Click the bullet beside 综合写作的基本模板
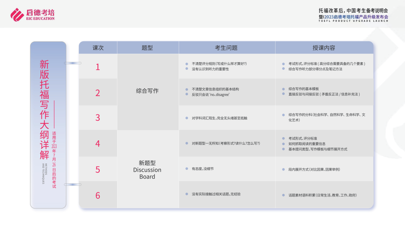 point(283,89)
